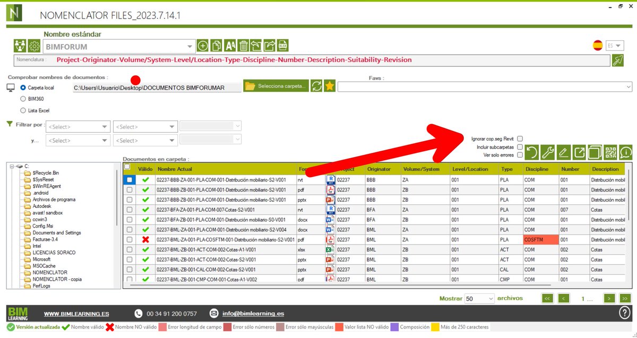Select 'LICENCIAS SORACO' folder in tree
Viewport: 637px width, 338px height.
point(54,253)
